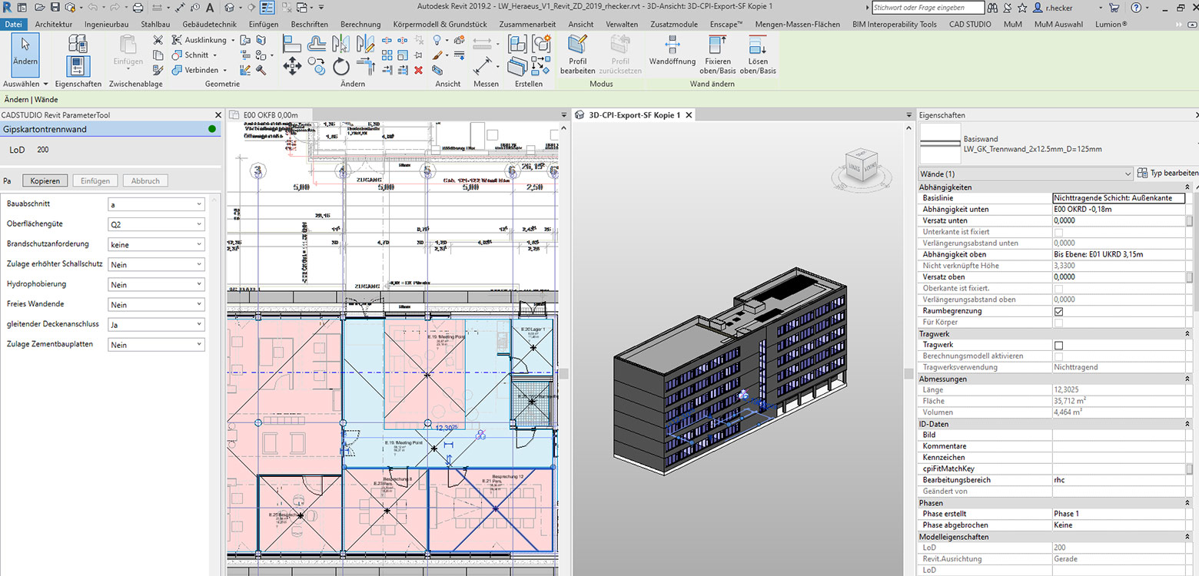Enable the Tragwerk checkbox
The height and width of the screenshot is (576, 1199).
(x=1058, y=345)
